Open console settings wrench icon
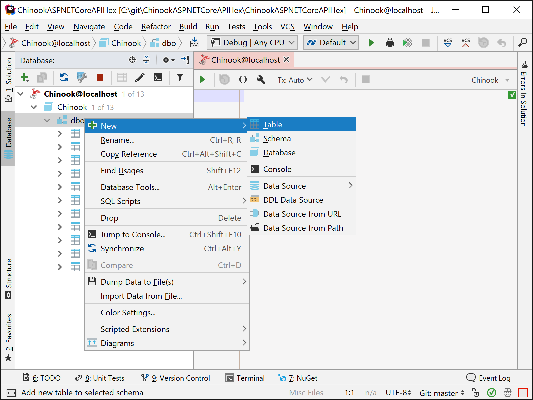This screenshot has width=533, height=400. coord(261,80)
